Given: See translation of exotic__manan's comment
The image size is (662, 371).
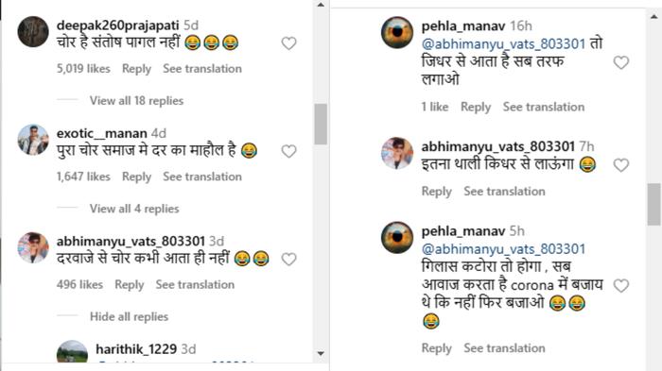Looking at the screenshot, I should 202,177.
